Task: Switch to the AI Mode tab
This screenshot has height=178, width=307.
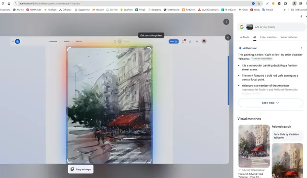Action: (x=245, y=37)
